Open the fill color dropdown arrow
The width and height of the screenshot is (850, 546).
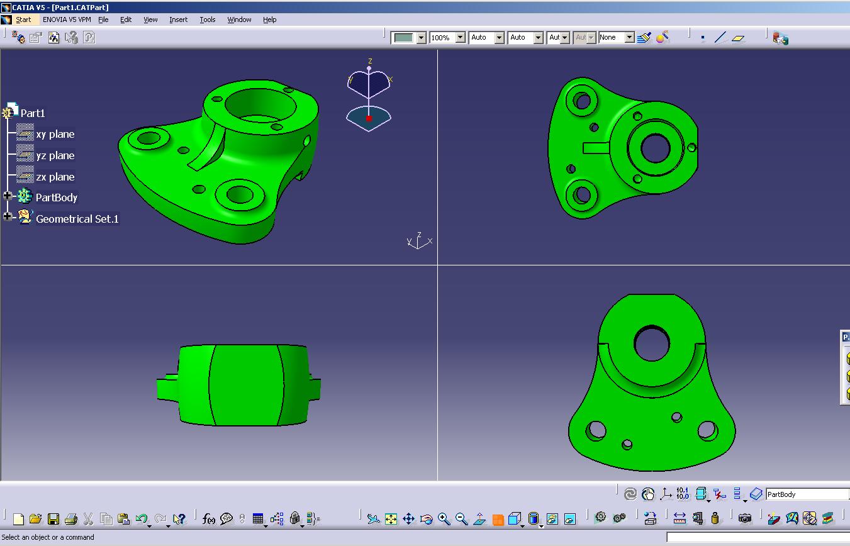coord(421,38)
